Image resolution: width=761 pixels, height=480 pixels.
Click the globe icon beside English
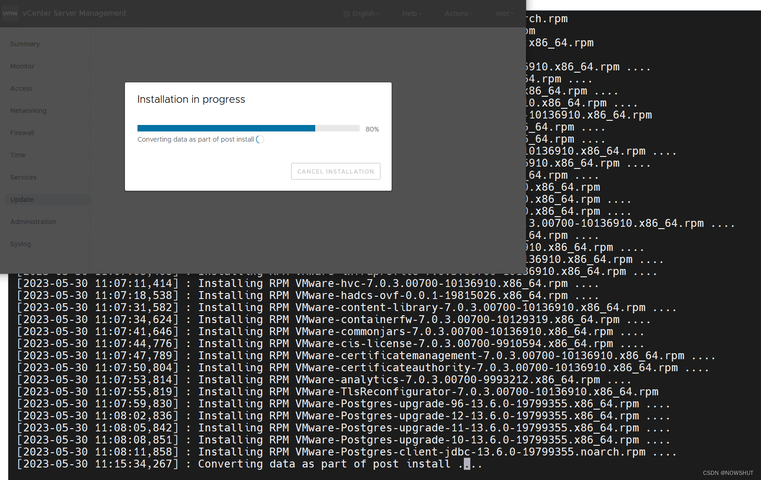coord(347,14)
